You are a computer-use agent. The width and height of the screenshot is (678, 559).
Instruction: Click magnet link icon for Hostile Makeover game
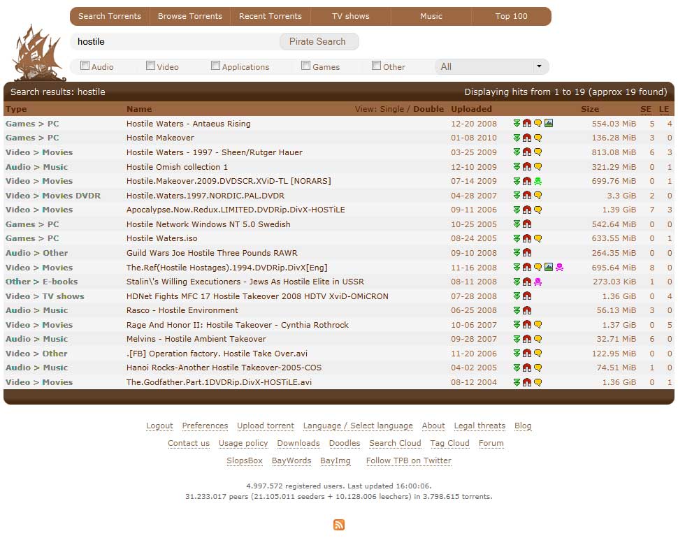point(526,138)
